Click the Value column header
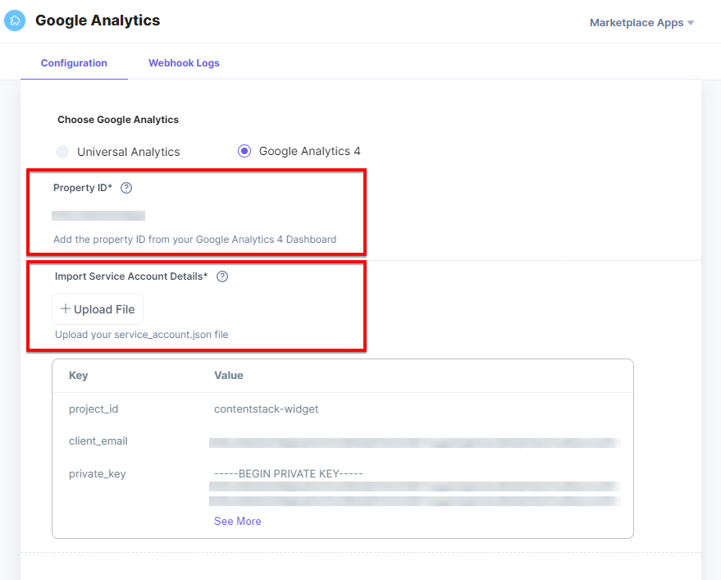This screenshot has width=721, height=580. (x=228, y=375)
